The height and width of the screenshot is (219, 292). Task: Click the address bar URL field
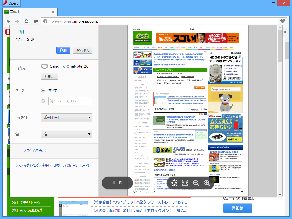pyautogui.click(x=163, y=21)
